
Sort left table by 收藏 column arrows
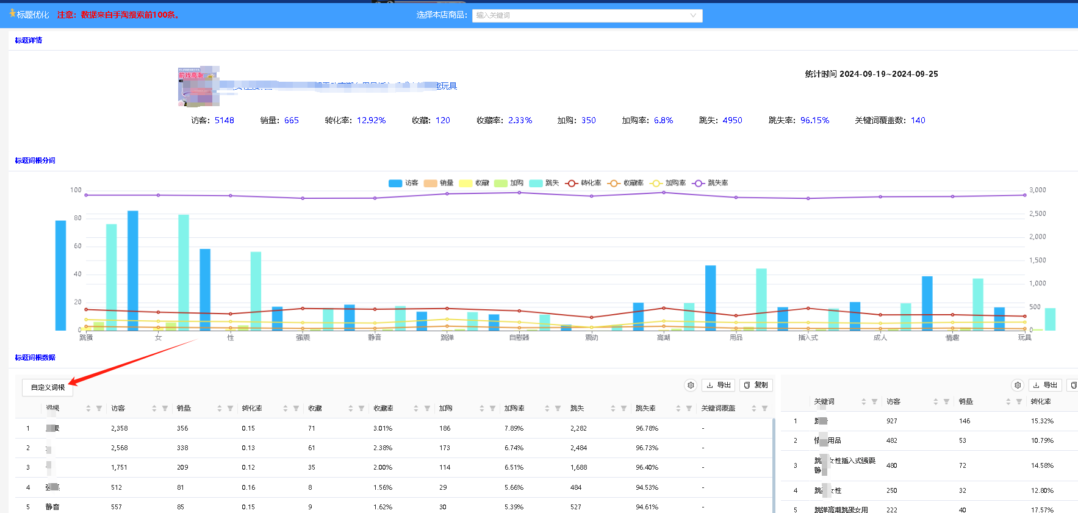pyautogui.click(x=350, y=408)
